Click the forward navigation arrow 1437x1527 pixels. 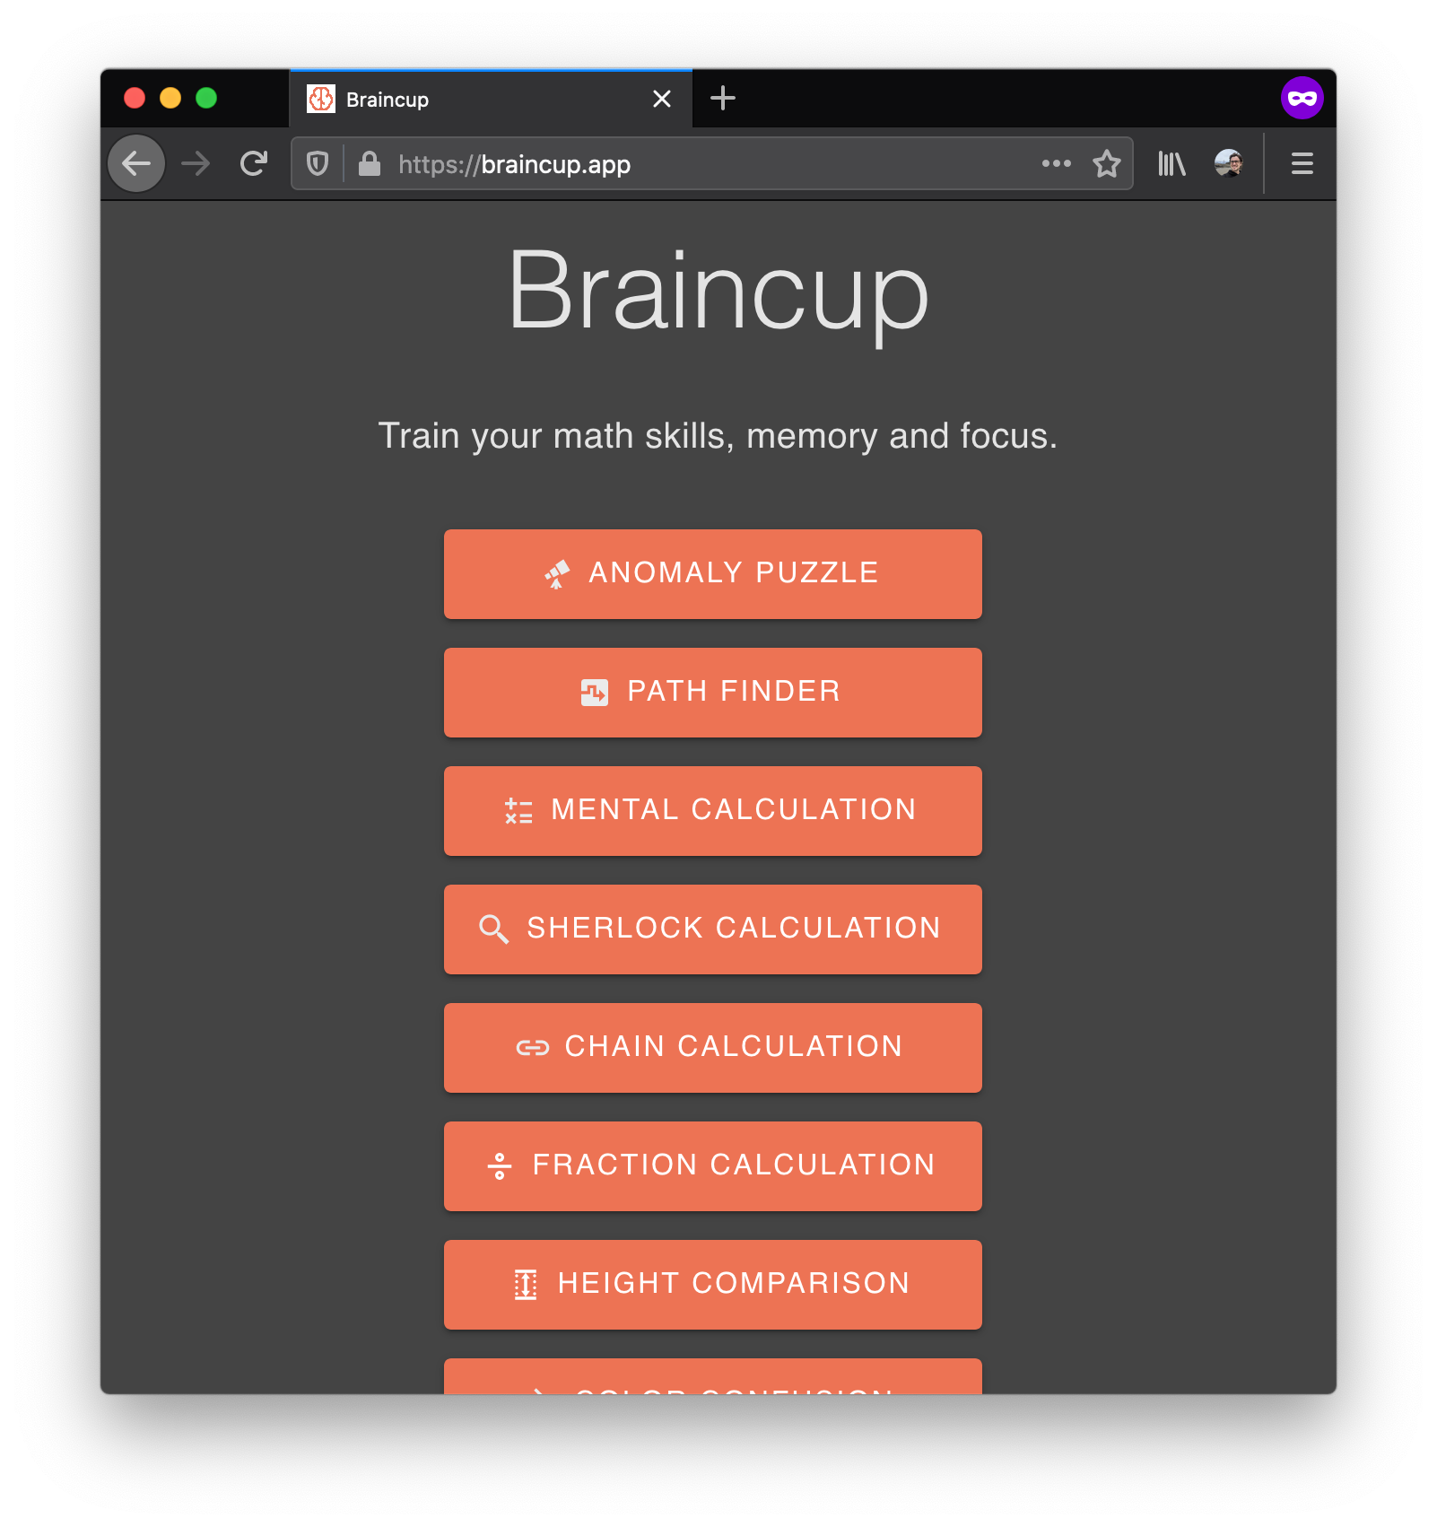196,164
